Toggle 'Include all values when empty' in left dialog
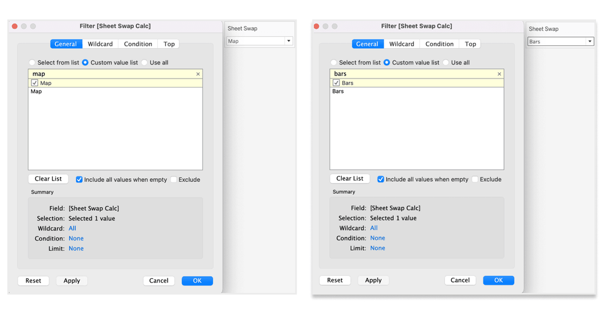The height and width of the screenshot is (314, 605). 79,179
